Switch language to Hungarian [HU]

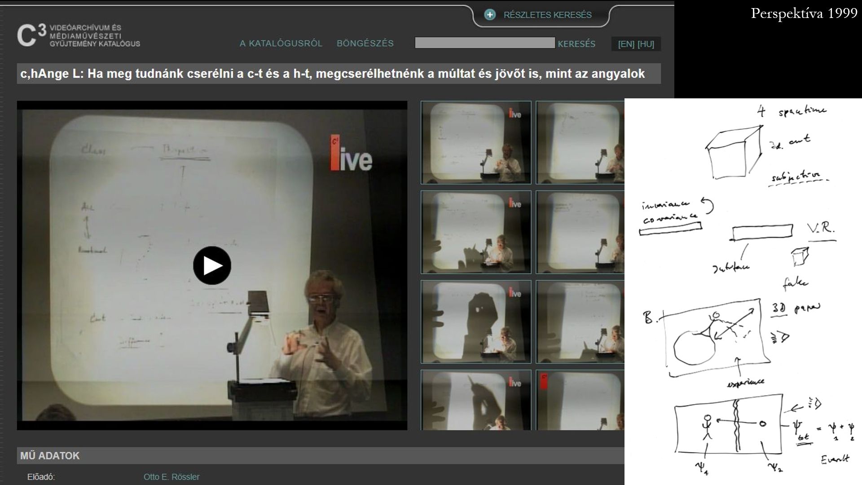coord(646,44)
